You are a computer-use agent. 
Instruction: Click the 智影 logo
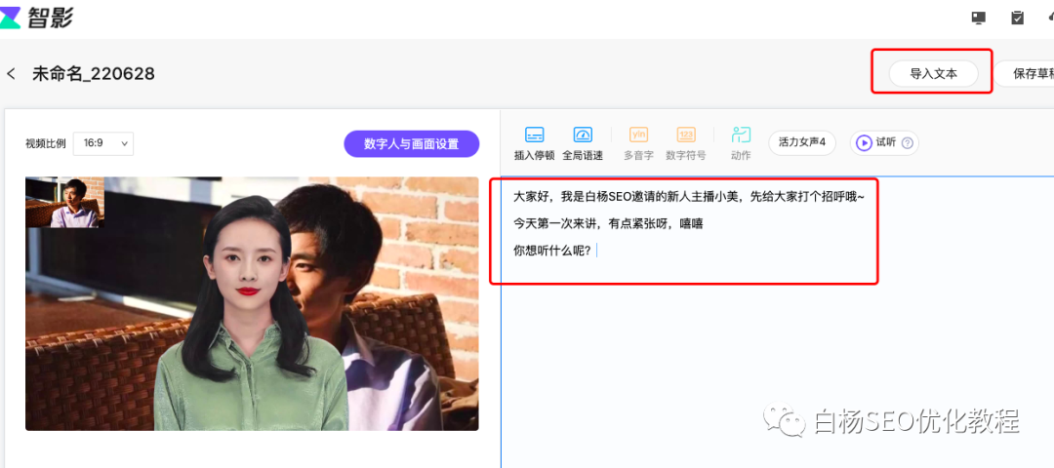[x=37, y=18]
